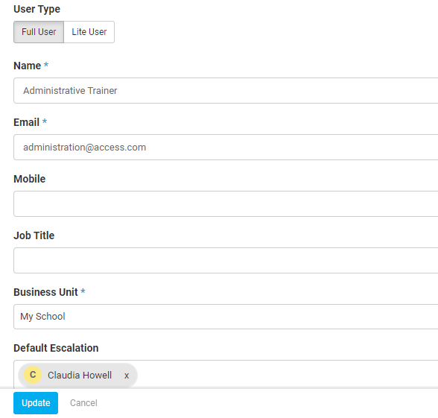Click the Job Title label
Image resolution: width=438 pixels, height=418 pixels.
click(x=34, y=235)
